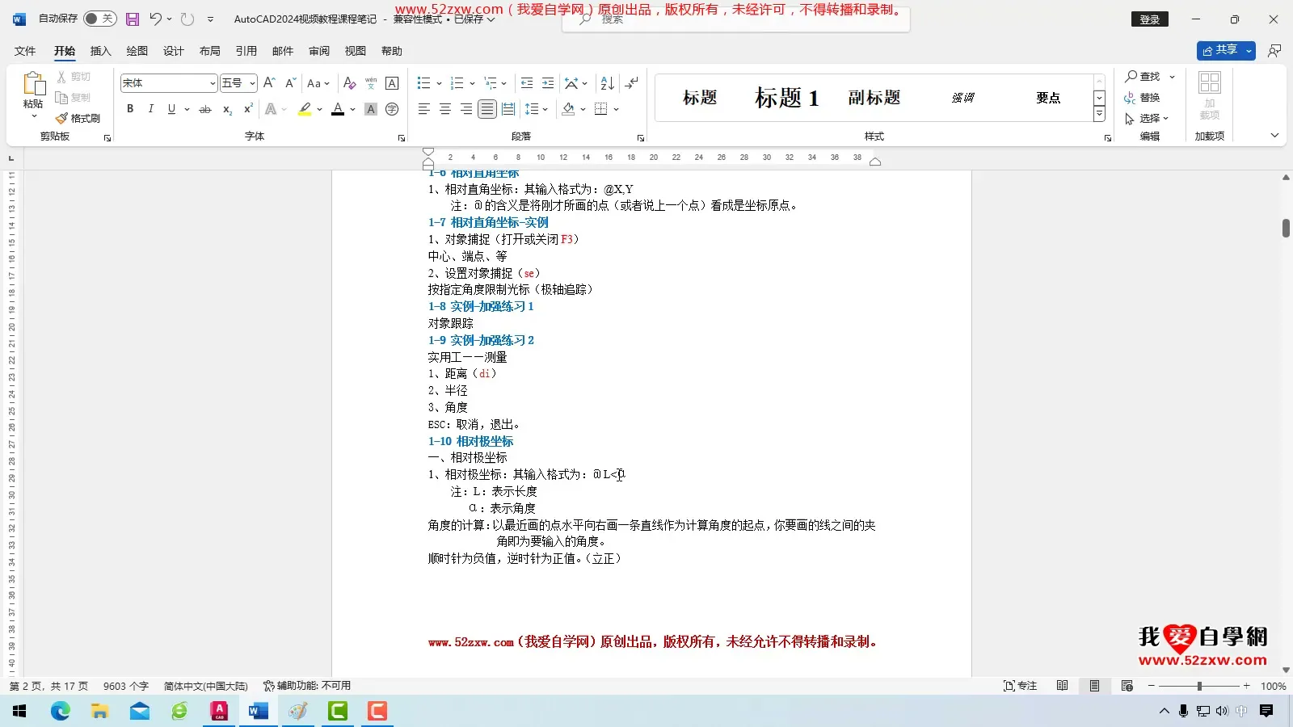This screenshot has width=1293, height=727.
Task: Open the font size dropdown
Action: (252, 83)
